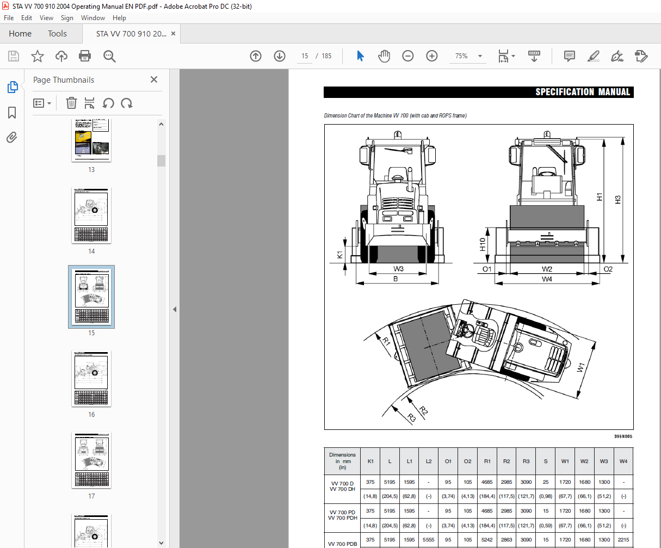Click thumbnails scrollbar down arrow
Screen dimensions: 661x548
click(x=162, y=543)
